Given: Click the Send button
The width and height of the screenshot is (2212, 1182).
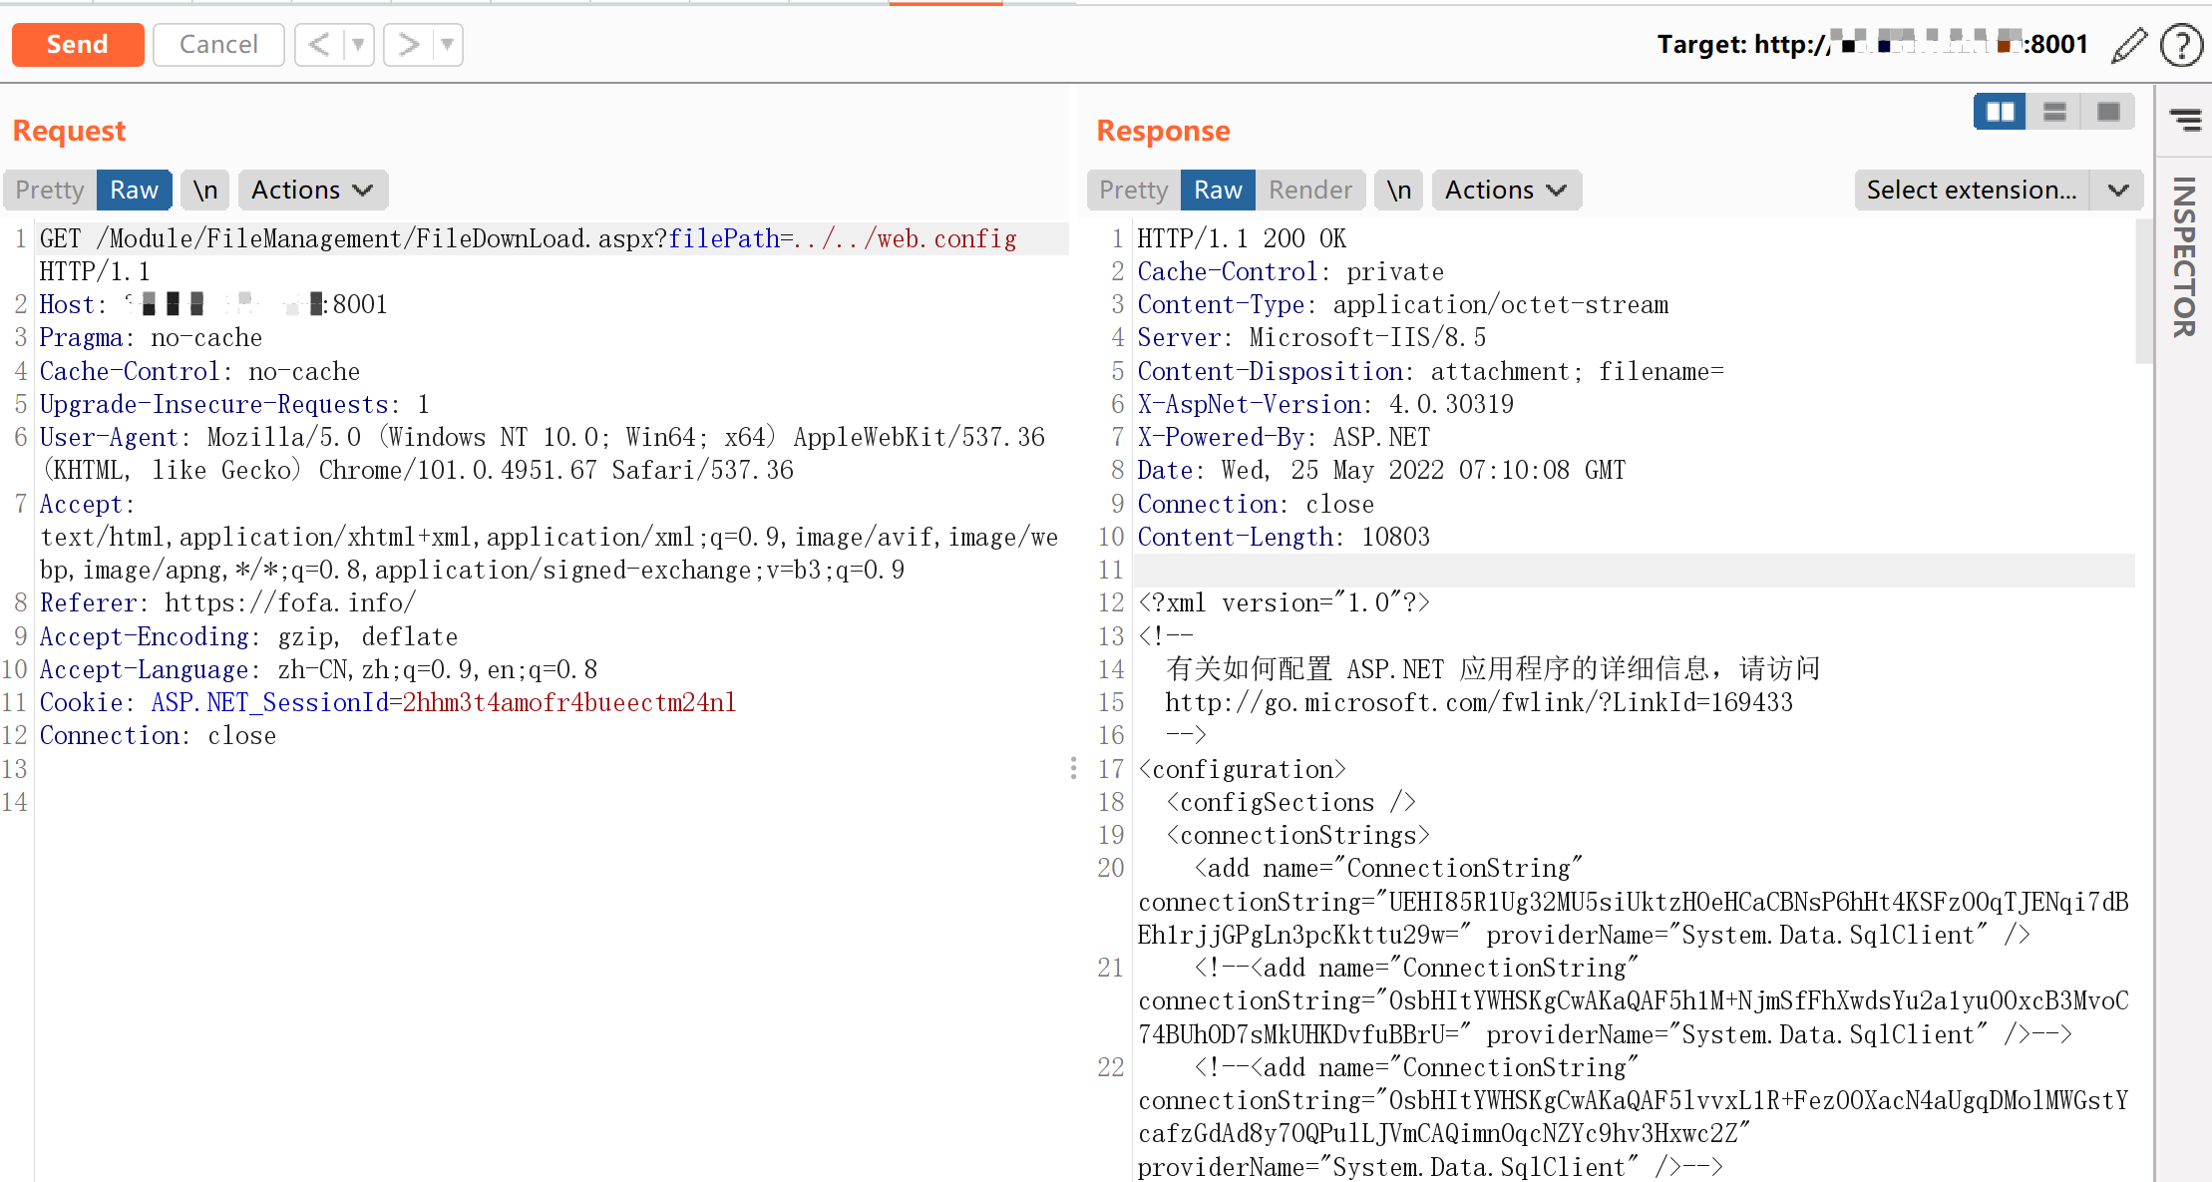Looking at the screenshot, I should pos(78,45).
